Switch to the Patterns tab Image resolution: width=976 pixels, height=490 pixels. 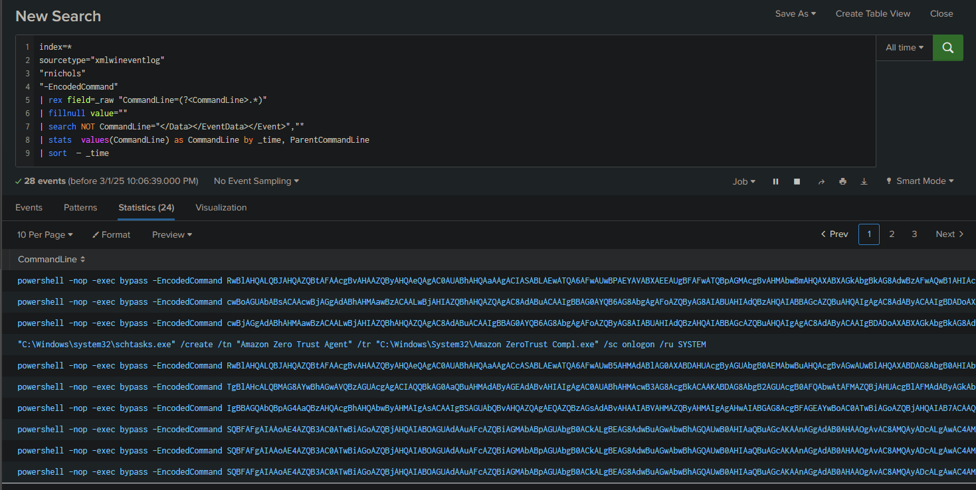(x=80, y=208)
